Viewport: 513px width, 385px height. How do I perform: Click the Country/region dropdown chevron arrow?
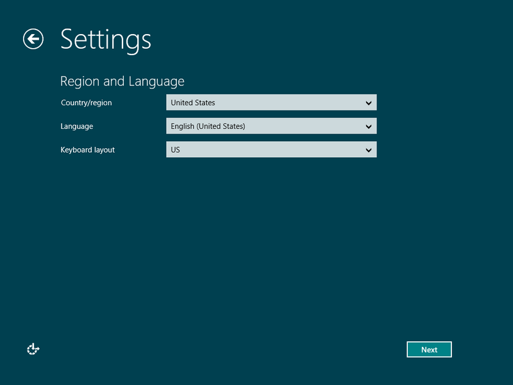pyautogui.click(x=368, y=103)
